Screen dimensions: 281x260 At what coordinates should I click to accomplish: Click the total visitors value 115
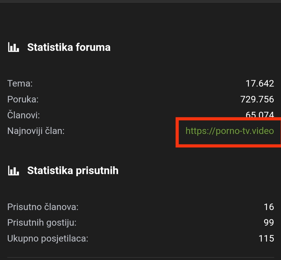[x=266, y=238]
